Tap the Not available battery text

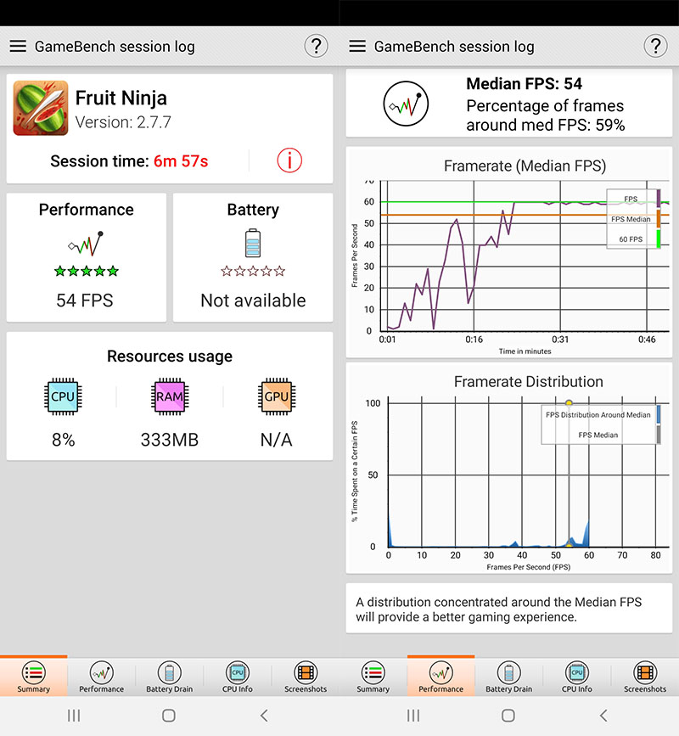[253, 301]
